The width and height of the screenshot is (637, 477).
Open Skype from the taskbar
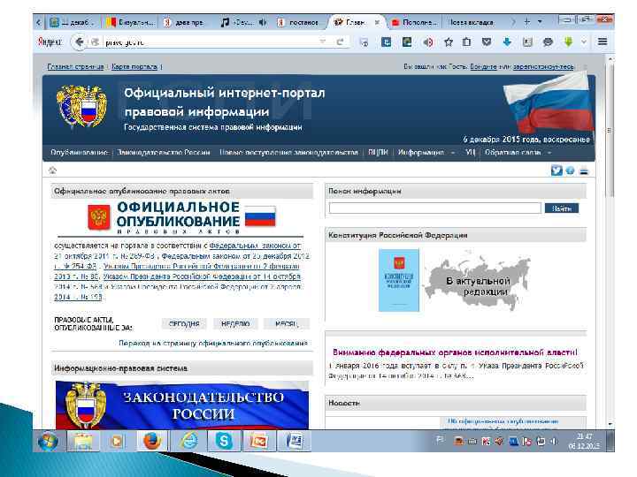[x=224, y=441]
